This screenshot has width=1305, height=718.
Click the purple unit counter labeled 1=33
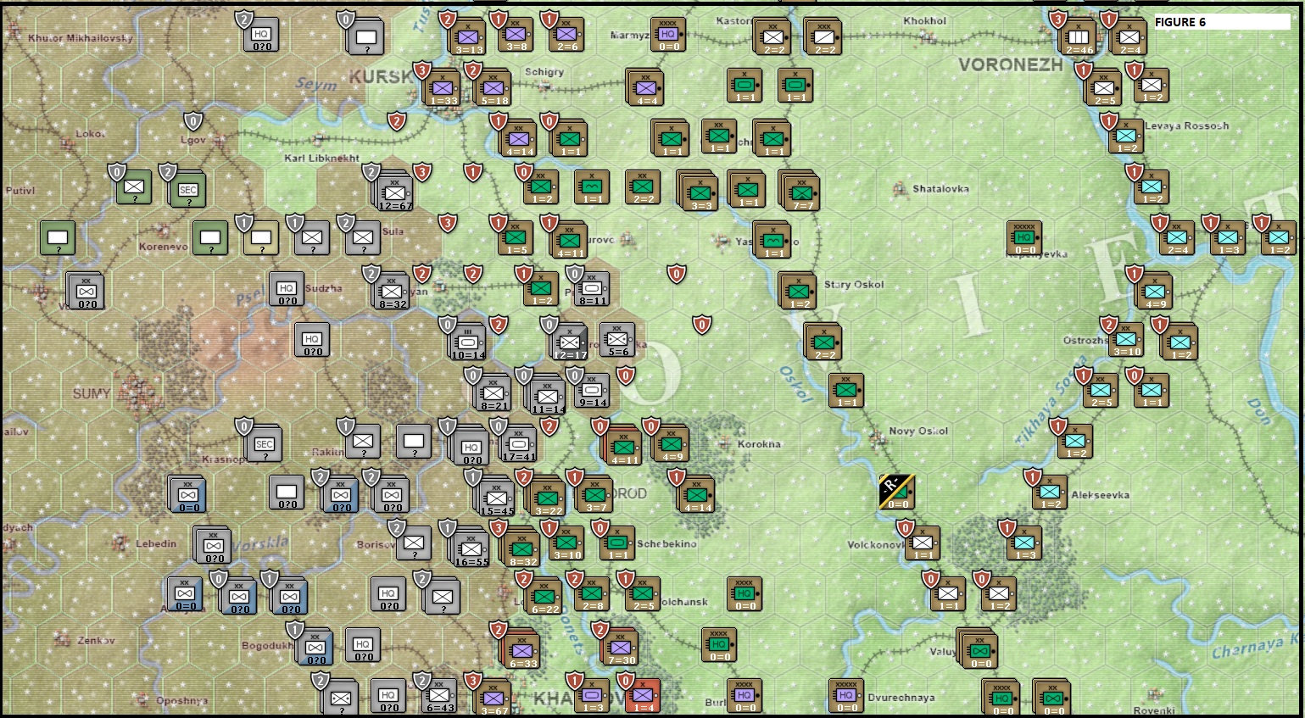443,88
